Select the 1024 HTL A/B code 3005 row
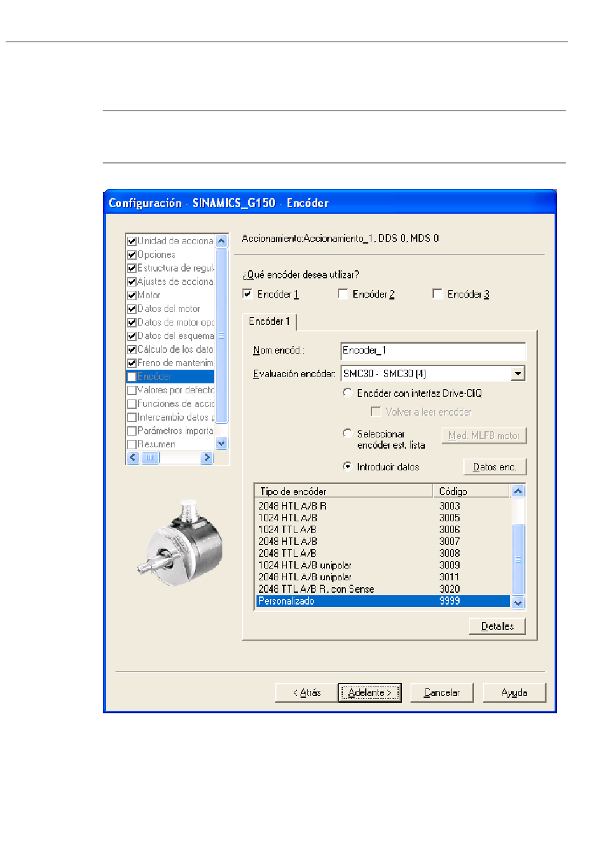 383,518
